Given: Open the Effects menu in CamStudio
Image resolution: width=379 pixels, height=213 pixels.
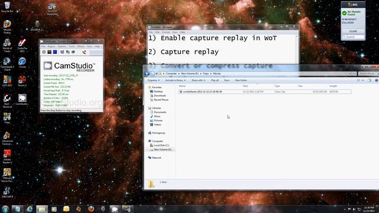Looking at the screenshot, I should tap(81, 46).
